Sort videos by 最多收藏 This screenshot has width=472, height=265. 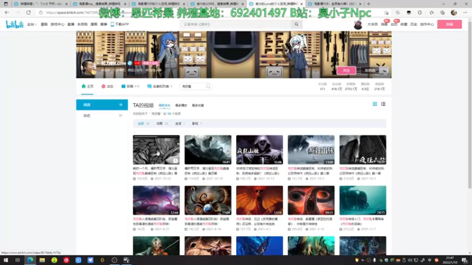[198, 105]
